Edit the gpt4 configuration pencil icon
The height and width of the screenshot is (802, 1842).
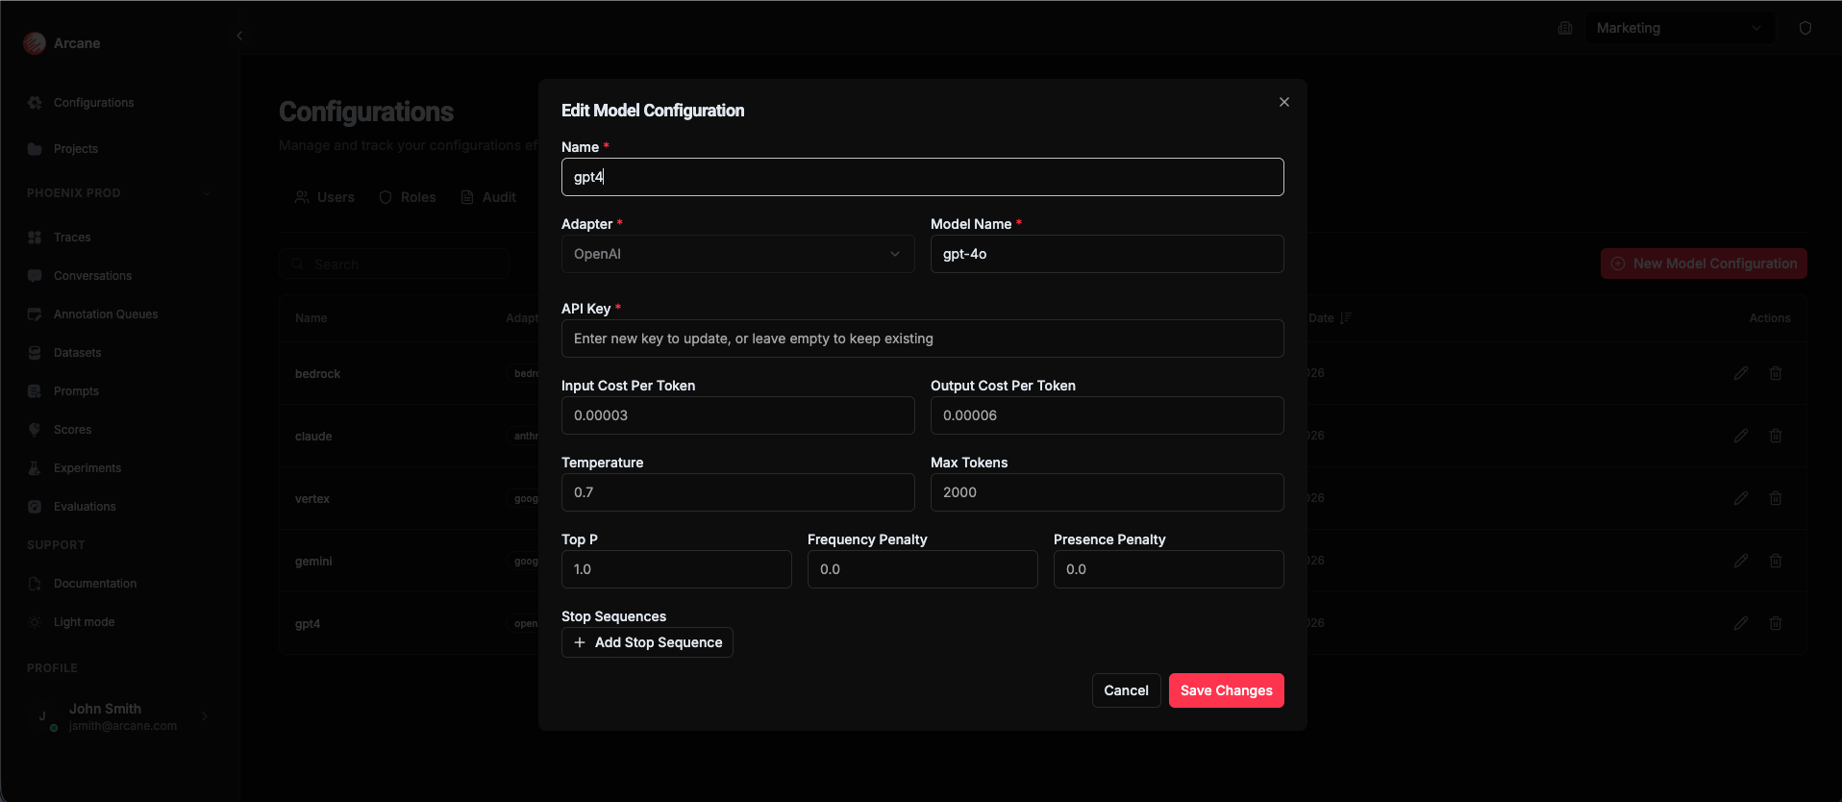(1741, 623)
